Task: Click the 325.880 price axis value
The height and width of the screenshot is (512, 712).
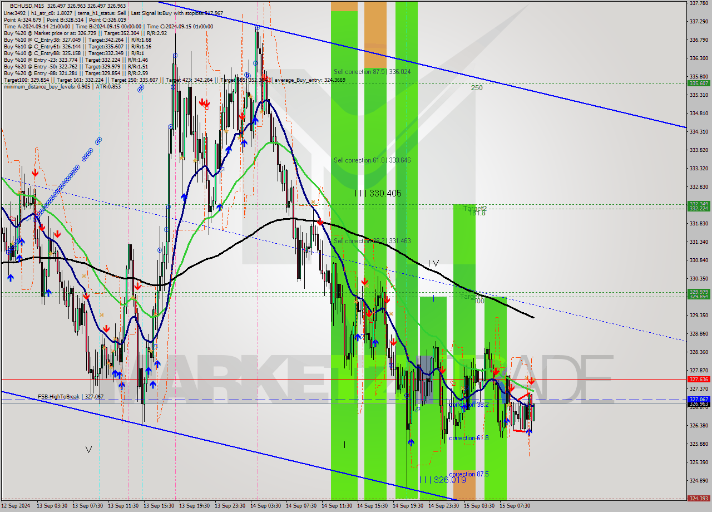Action: [x=699, y=444]
